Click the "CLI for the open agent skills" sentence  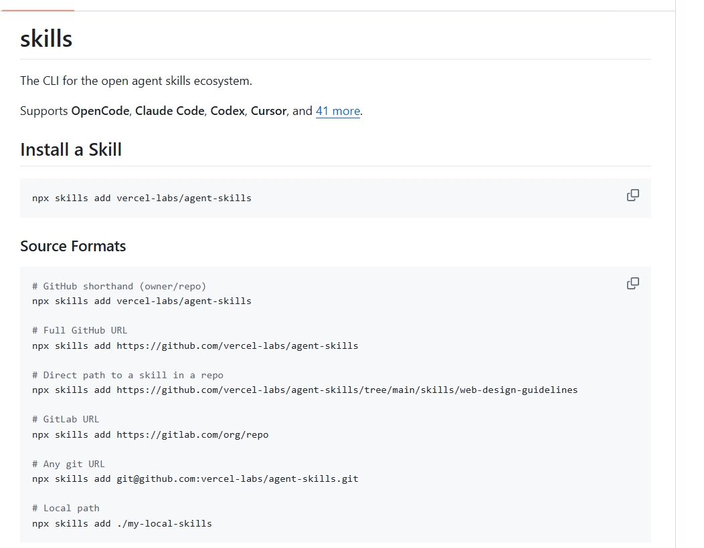136,81
